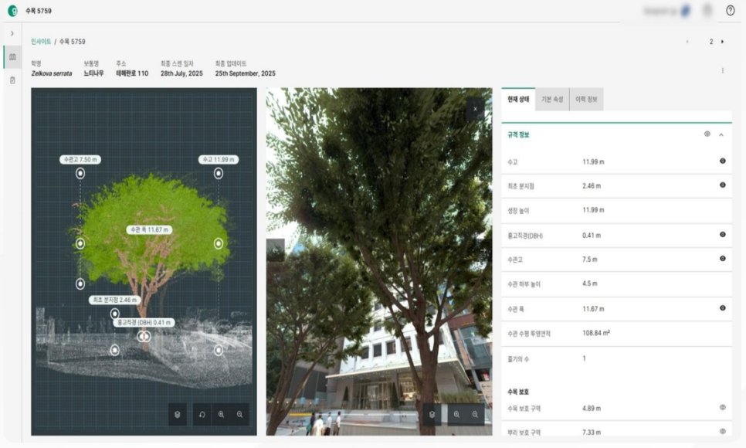Image resolution: width=746 pixels, height=448 pixels.
Task: Toggle visibility of 수고 11.99 m measurement
Action: [723, 161]
